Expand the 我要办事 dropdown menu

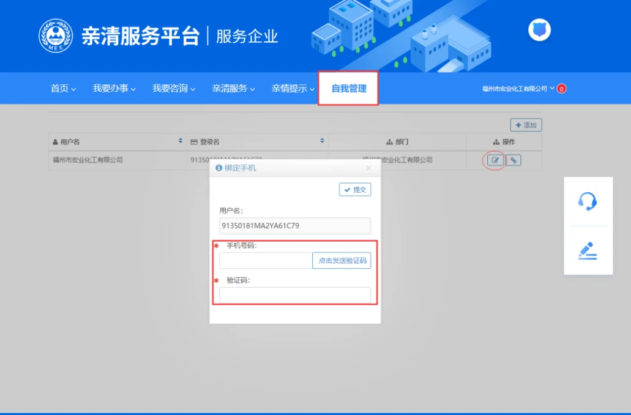[x=114, y=89]
